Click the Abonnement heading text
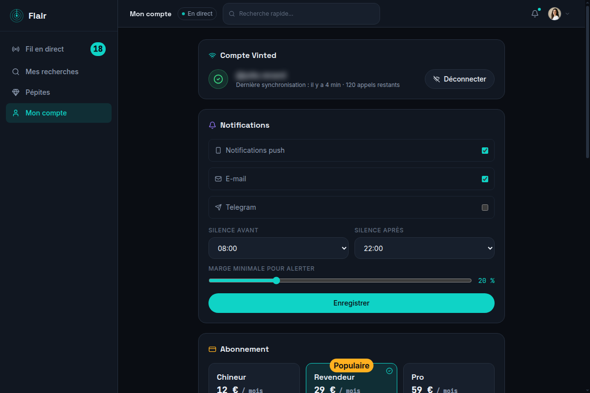The width and height of the screenshot is (590, 393). [244, 349]
